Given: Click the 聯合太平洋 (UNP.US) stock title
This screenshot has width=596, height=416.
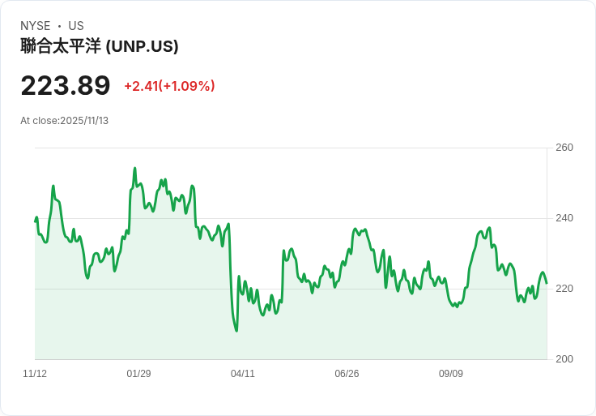Looking at the screenshot, I should tap(100, 46).
